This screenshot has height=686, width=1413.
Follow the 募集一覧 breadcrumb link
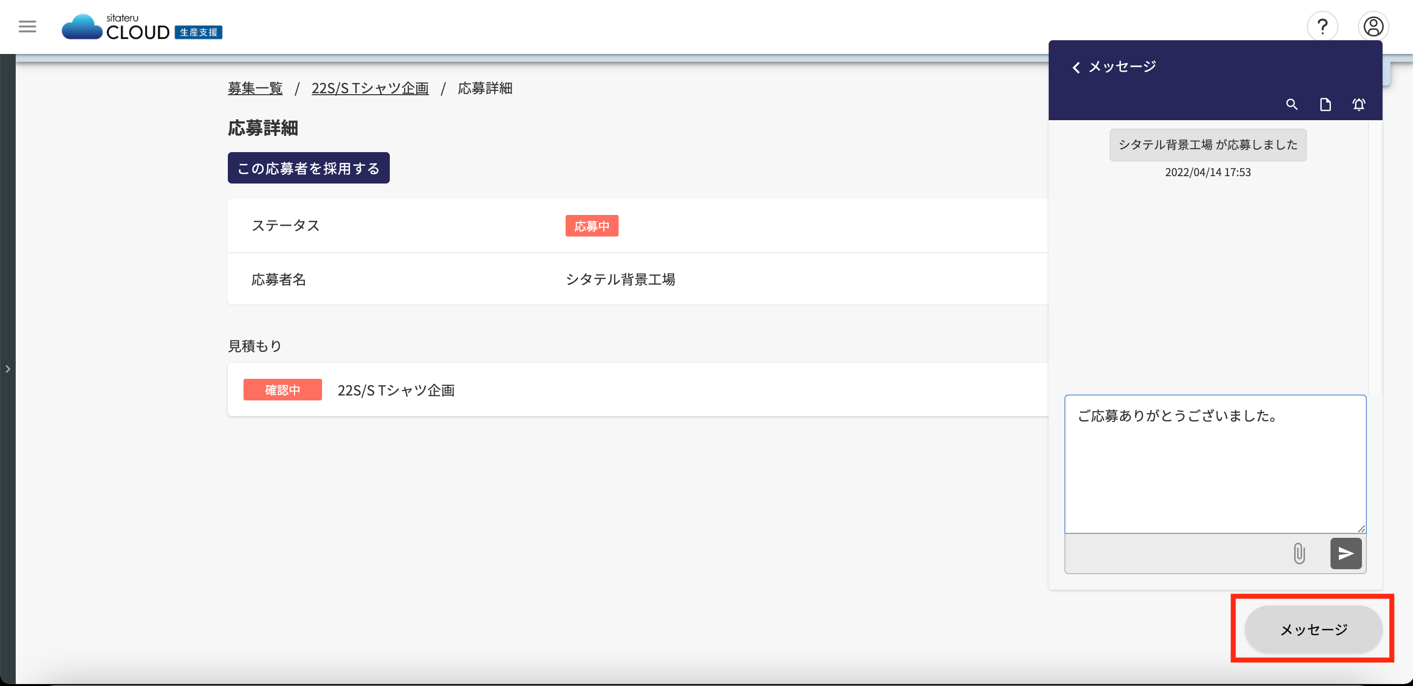coord(255,88)
